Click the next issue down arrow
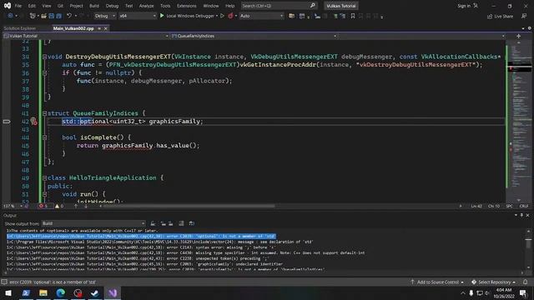 tap(86, 206)
